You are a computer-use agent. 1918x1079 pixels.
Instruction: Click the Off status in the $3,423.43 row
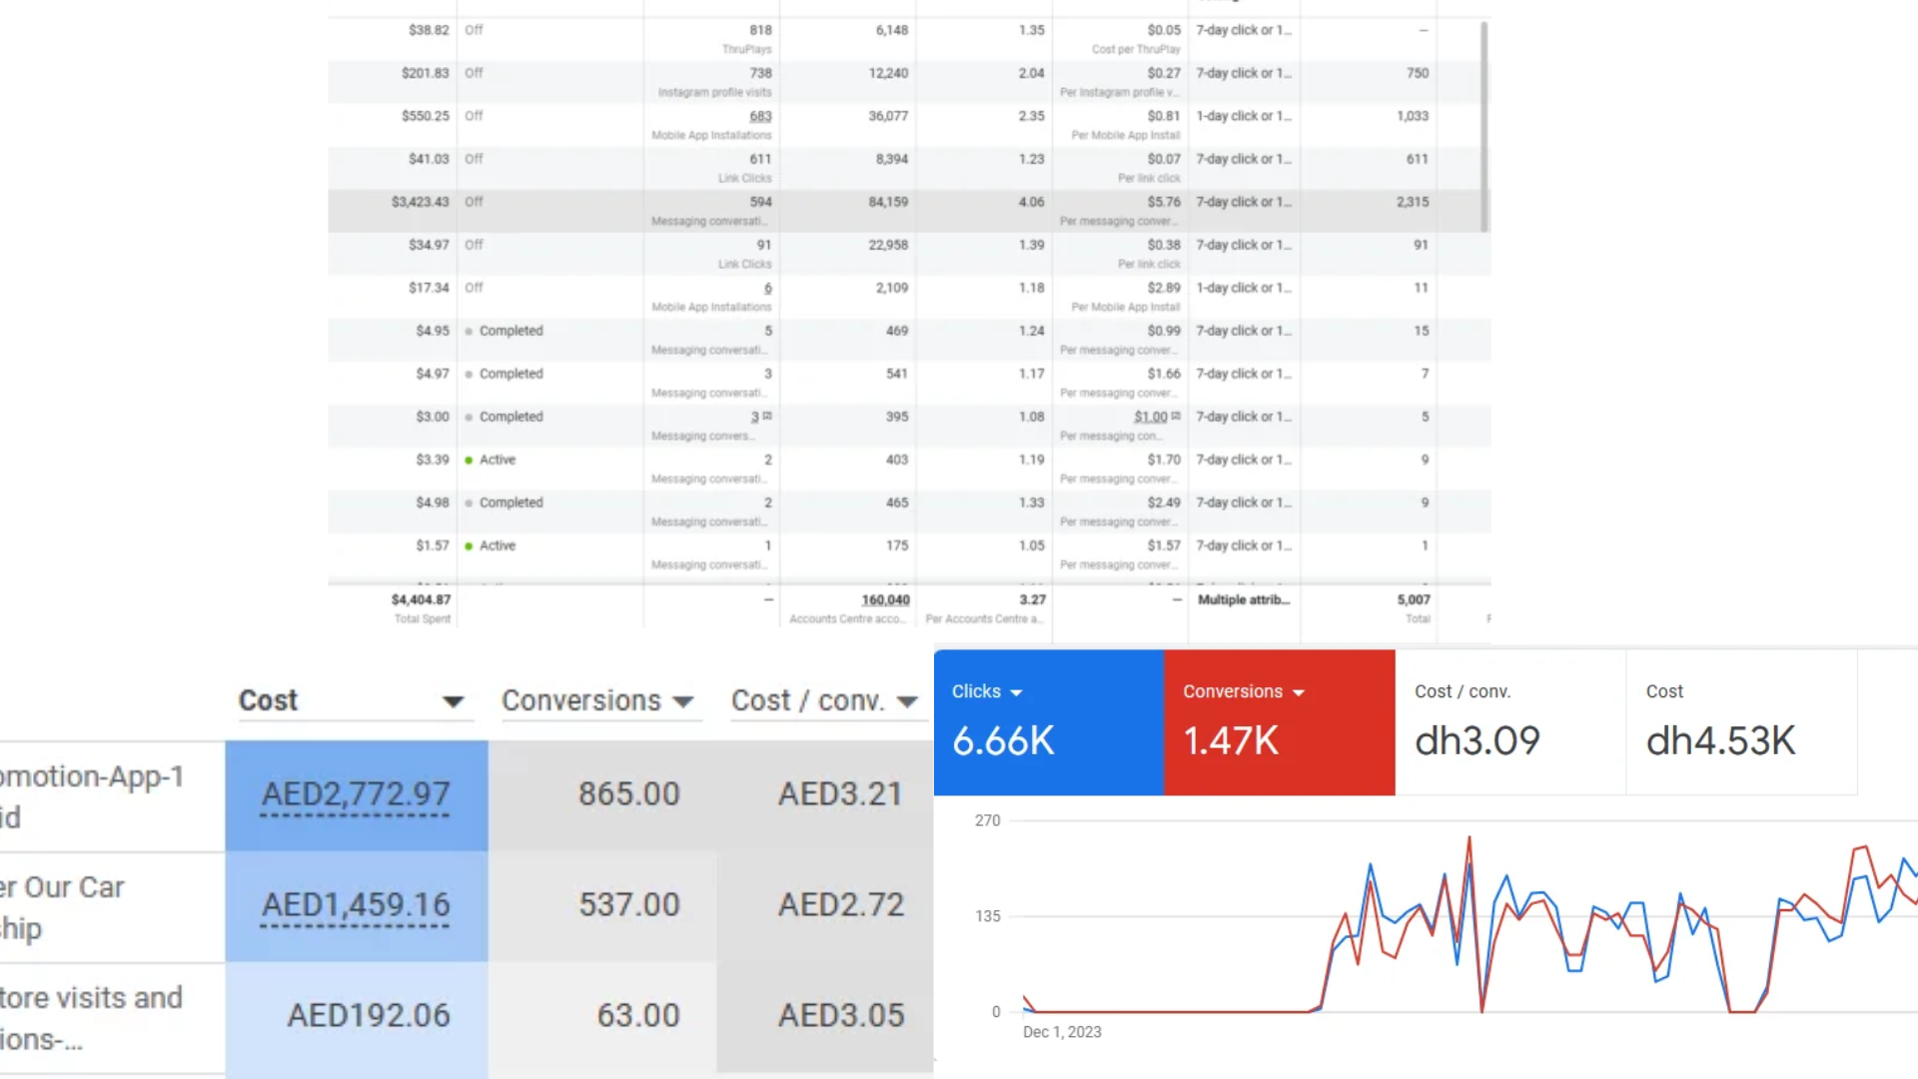474,202
